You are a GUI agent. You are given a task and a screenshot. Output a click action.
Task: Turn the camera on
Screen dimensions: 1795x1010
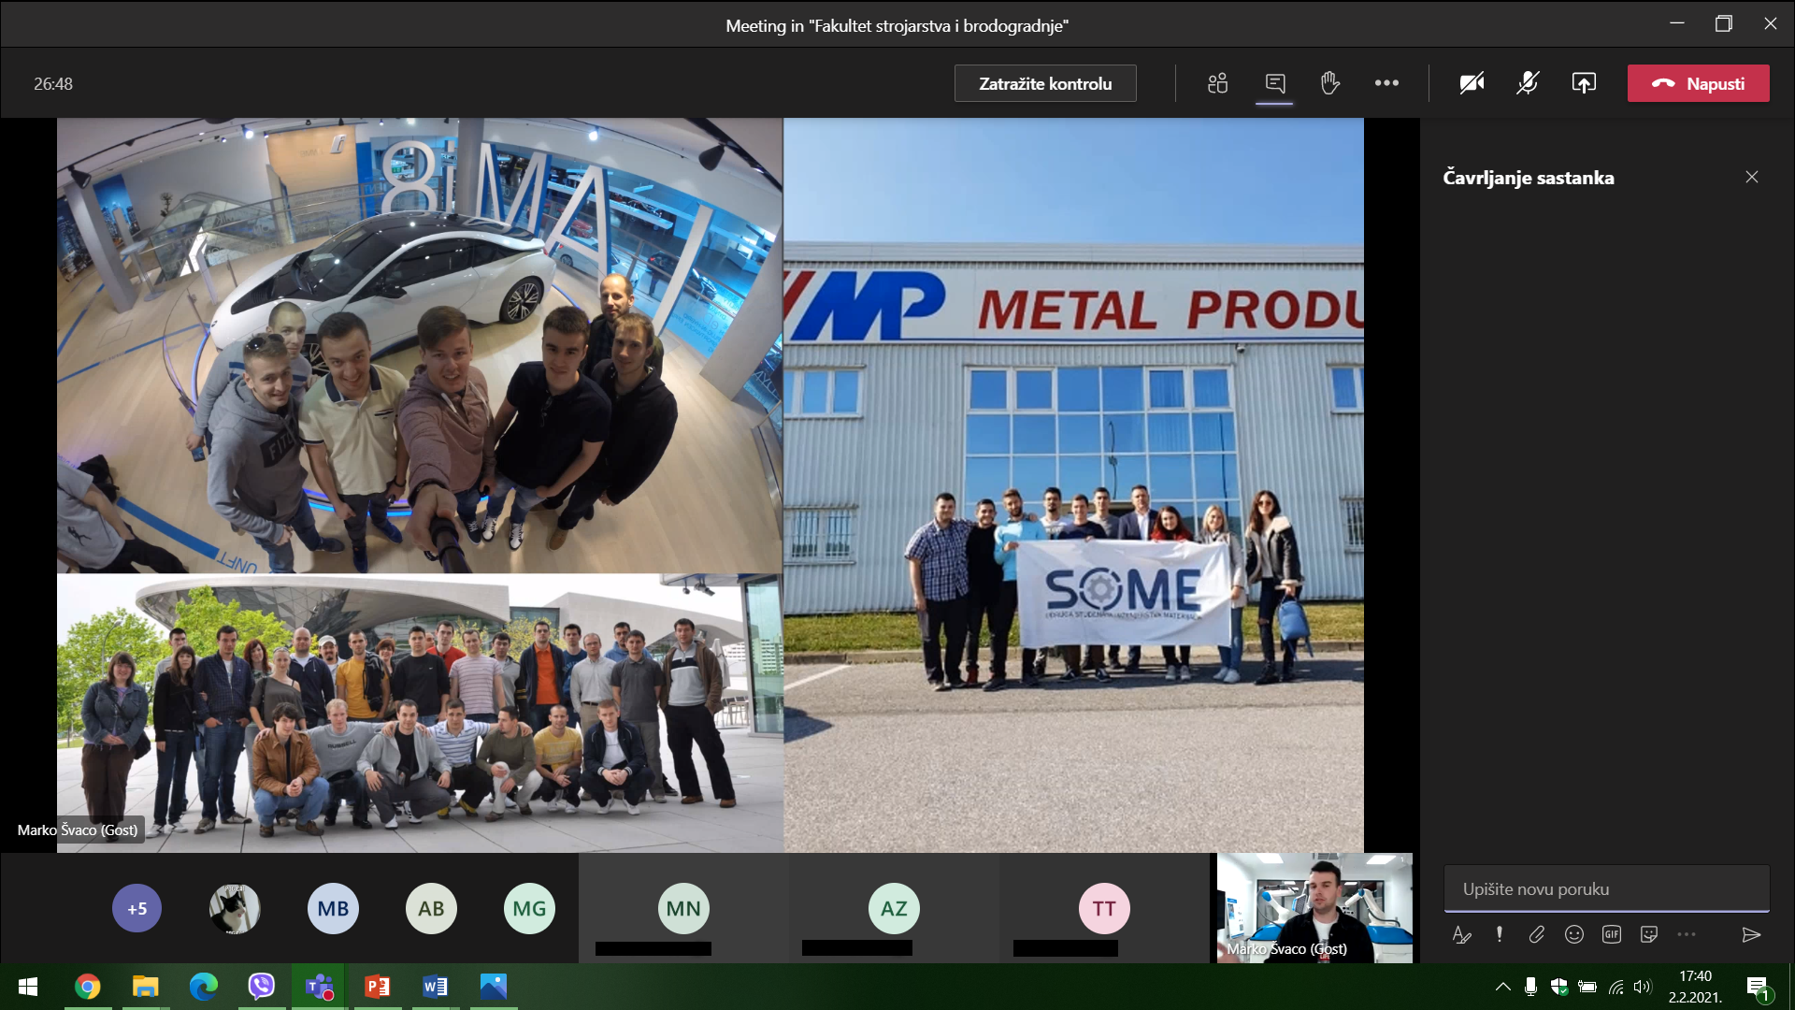pyautogui.click(x=1472, y=83)
